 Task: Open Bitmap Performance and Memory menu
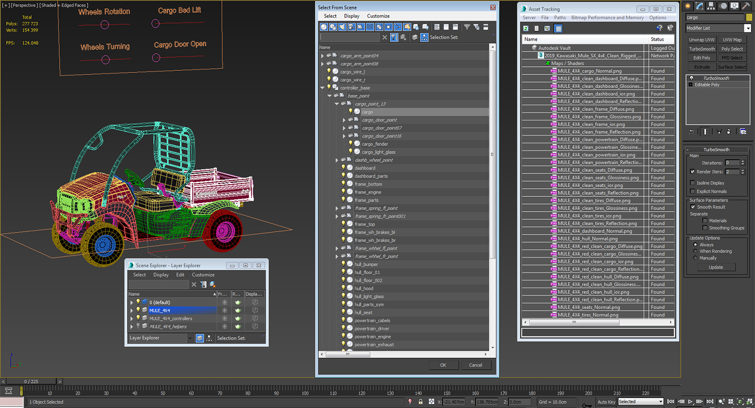tap(607, 17)
